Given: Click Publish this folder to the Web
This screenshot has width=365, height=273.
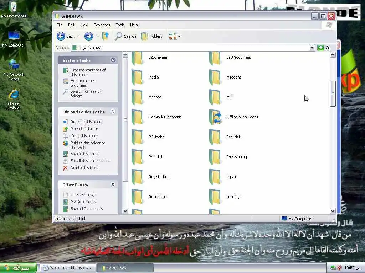Looking at the screenshot, I should click(84, 145).
